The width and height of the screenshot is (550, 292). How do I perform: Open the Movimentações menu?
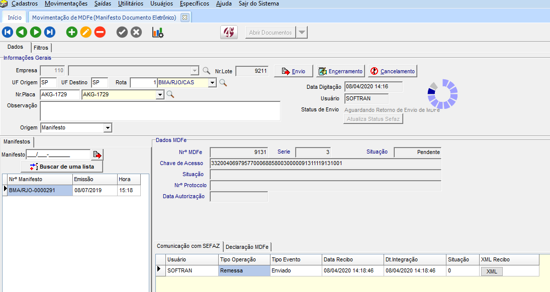[x=66, y=4]
